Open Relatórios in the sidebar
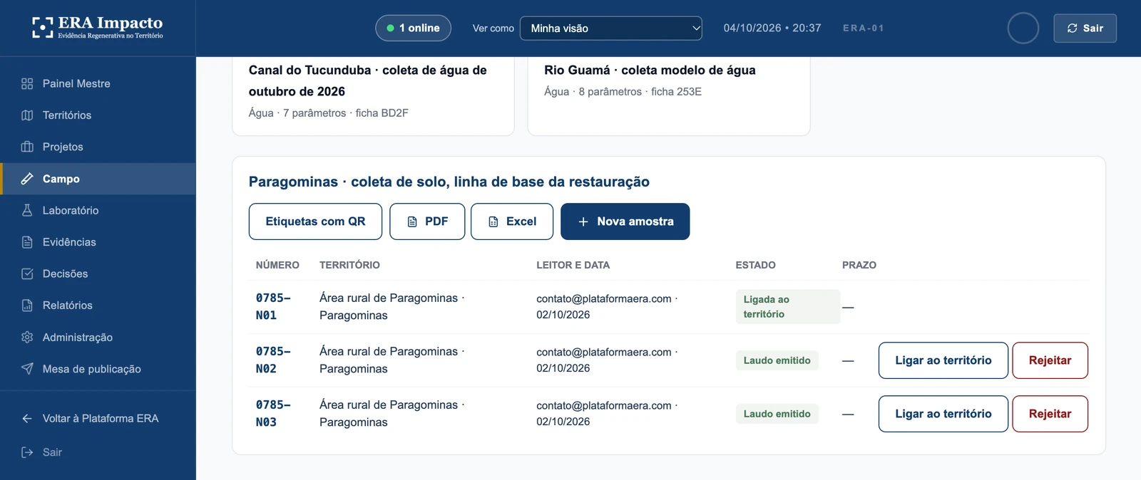1141x480 pixels. (x=98, y=306)
